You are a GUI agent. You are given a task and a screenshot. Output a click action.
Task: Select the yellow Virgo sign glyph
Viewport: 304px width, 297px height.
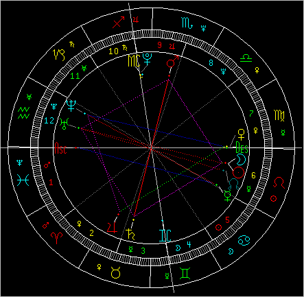click(279, 115)
